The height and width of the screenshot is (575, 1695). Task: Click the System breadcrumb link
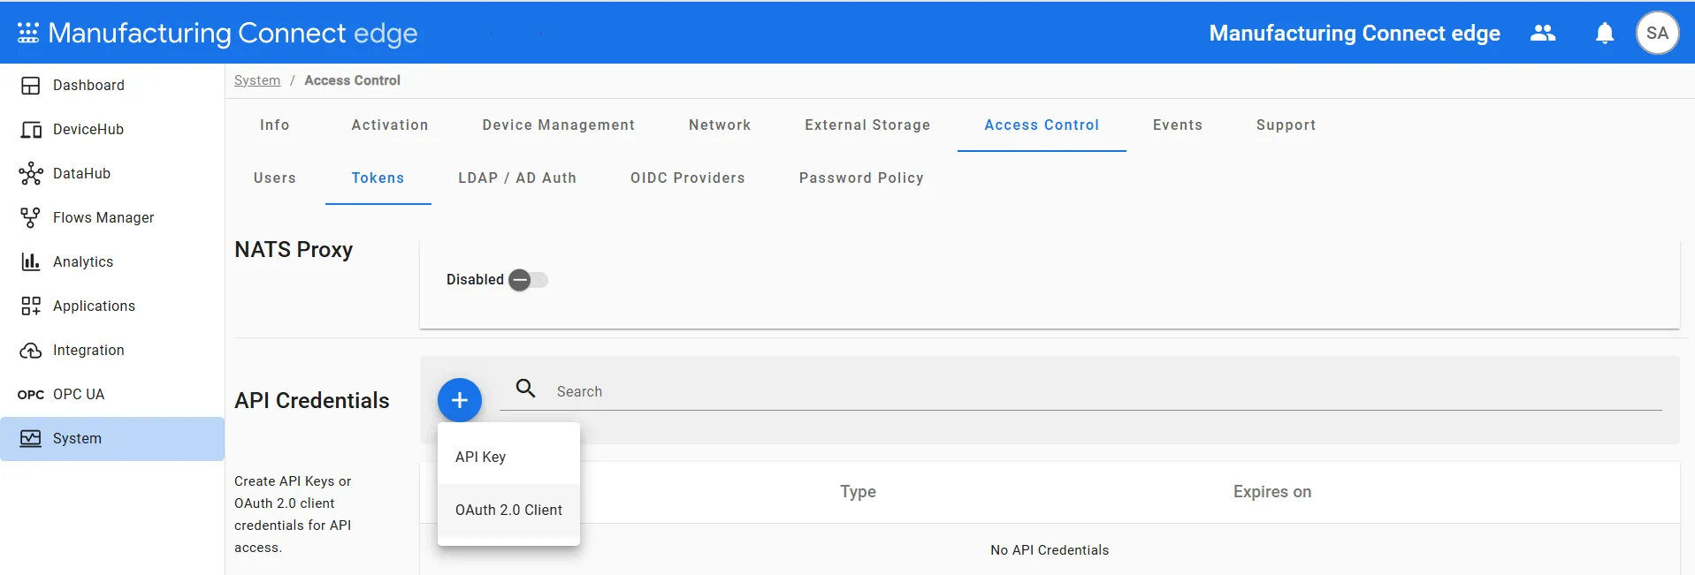pyautogui.click(x=257, y=80)
